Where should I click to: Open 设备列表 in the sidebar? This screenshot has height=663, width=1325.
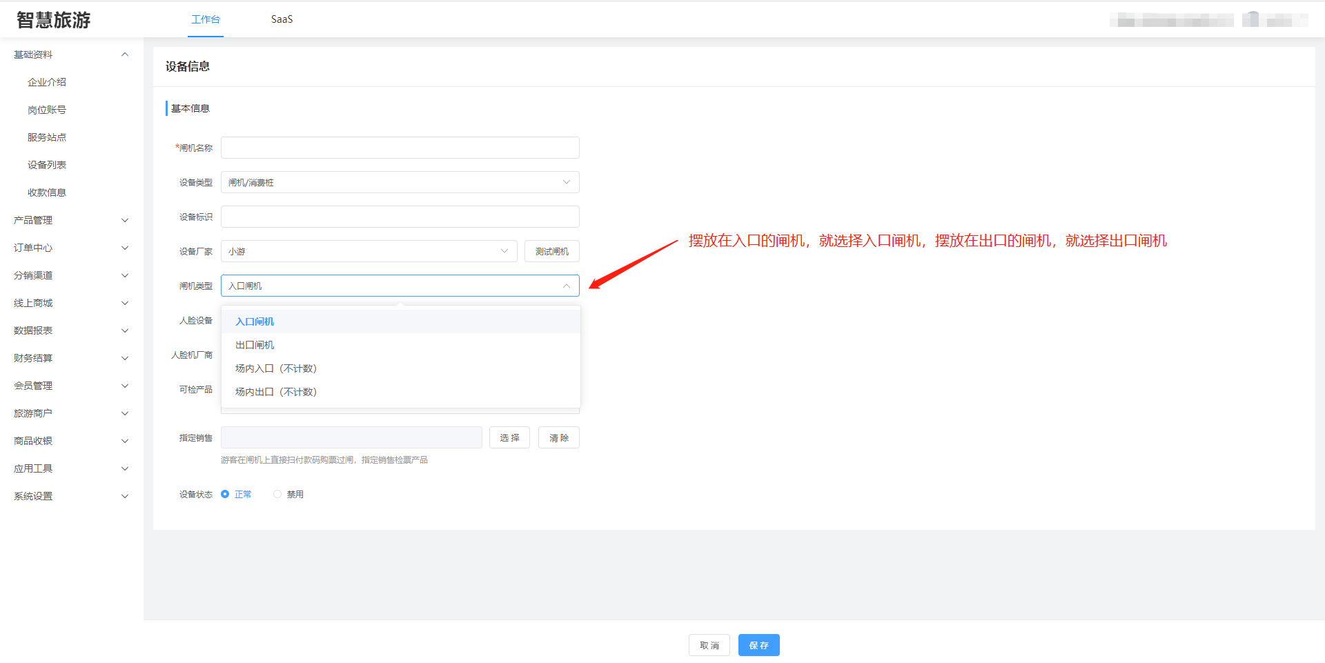click(x=47, y=165)
